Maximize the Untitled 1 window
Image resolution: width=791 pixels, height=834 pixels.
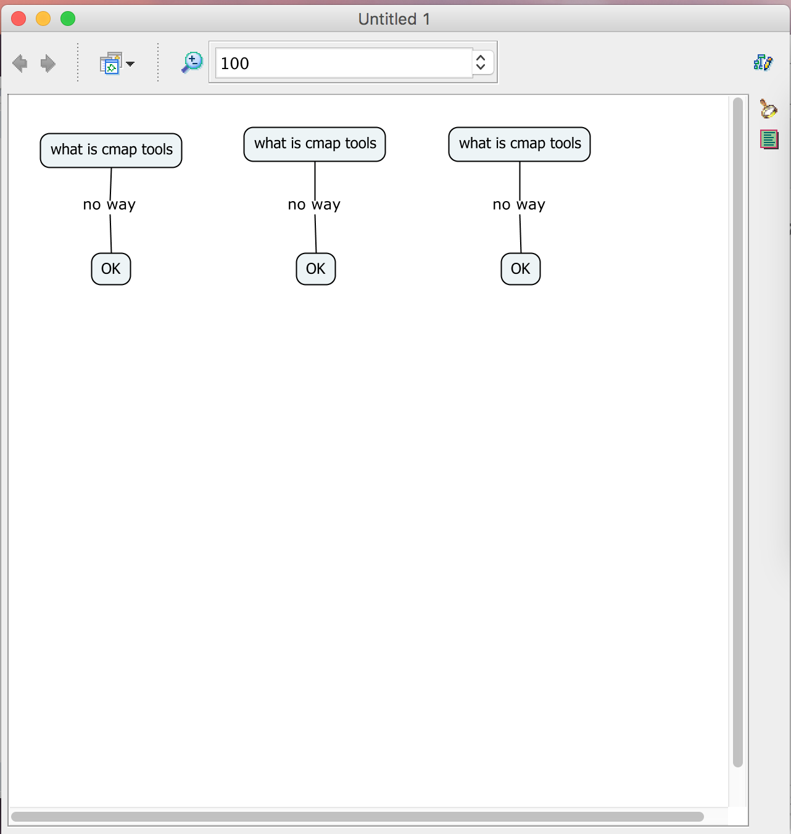tap(68, 19)
